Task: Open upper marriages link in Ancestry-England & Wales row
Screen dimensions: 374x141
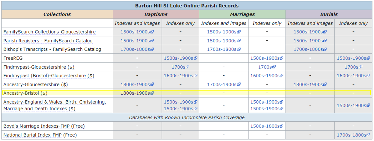Action: click(x=267, y=102)
